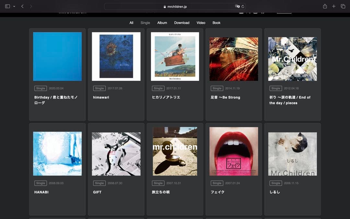Switch to the Video filter
The width and height of the screenshot is (350, 219).
pyautogui.click(x=201, y=23)
